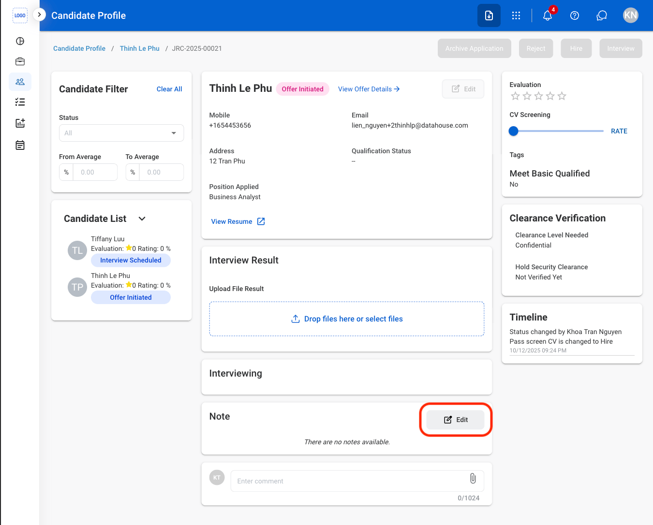Give a five-star evaluation using the last star
Viewport: 653px width, 525px height.
[x=562, y=96]
